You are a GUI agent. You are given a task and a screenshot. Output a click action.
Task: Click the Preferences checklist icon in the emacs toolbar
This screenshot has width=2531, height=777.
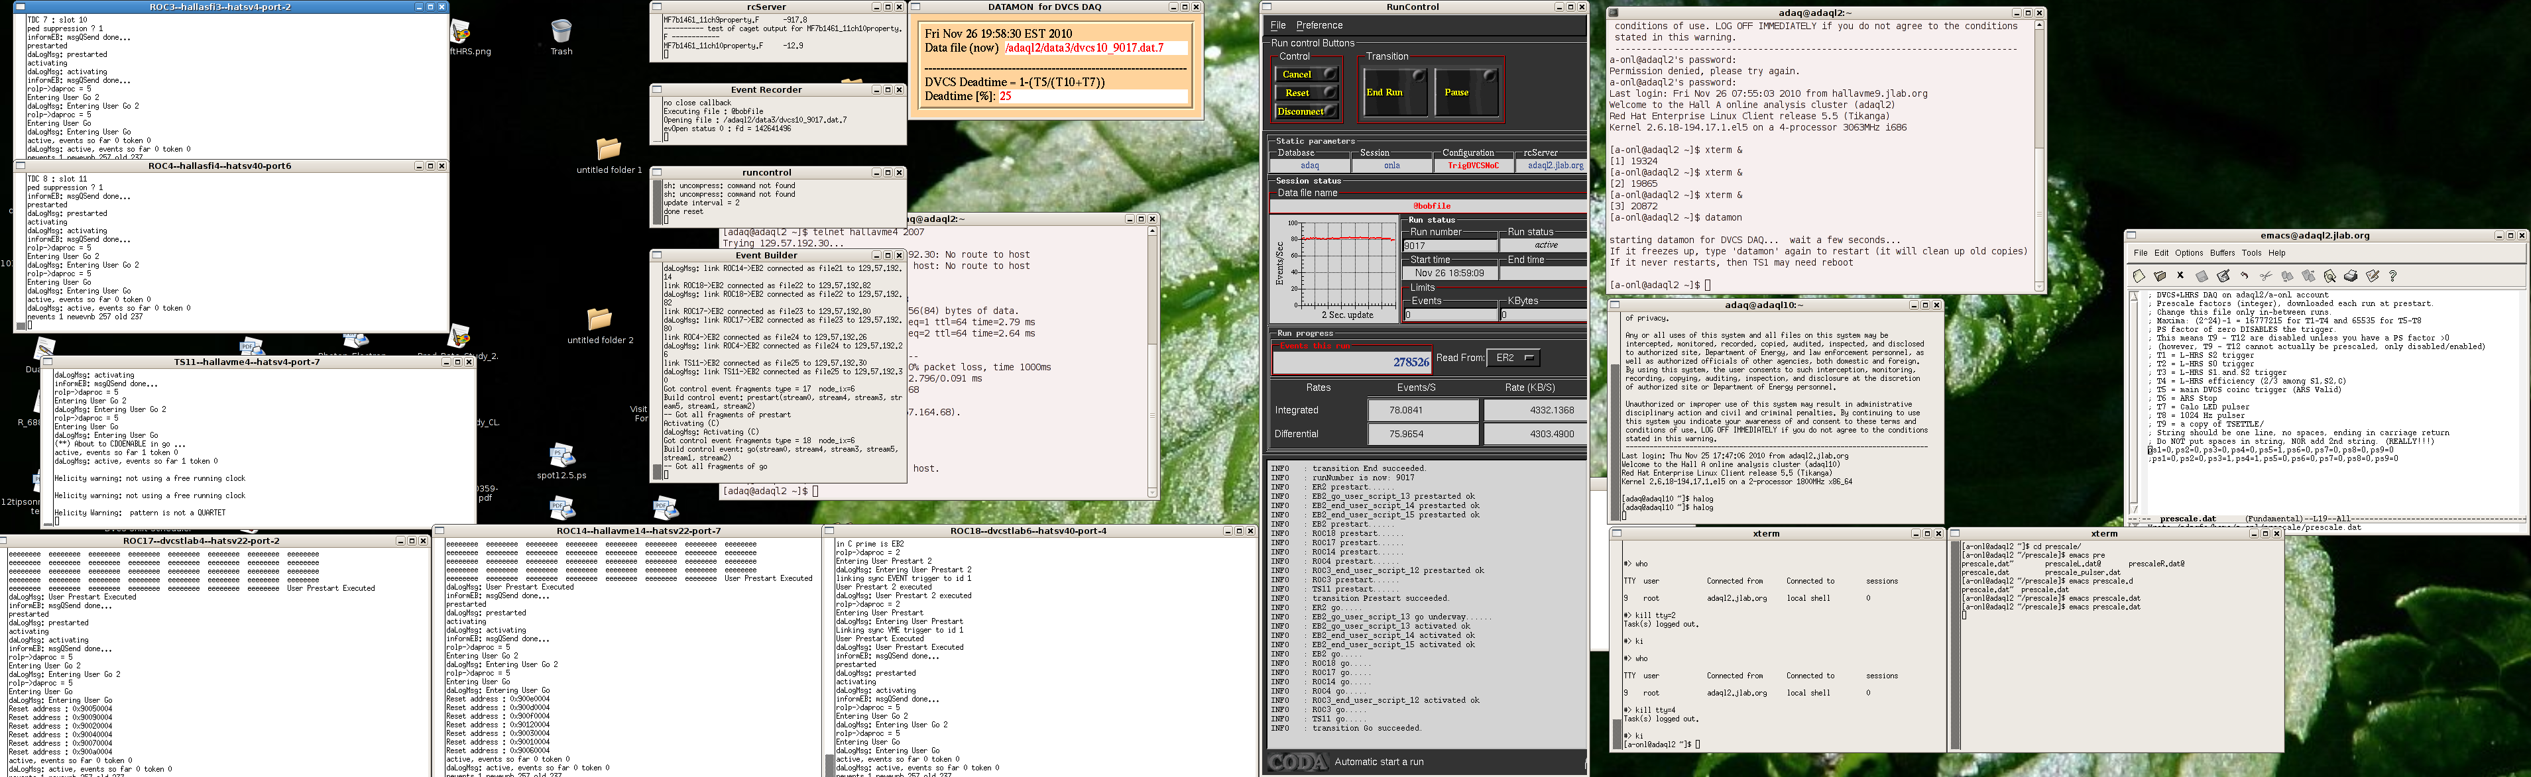[2372, 276]
